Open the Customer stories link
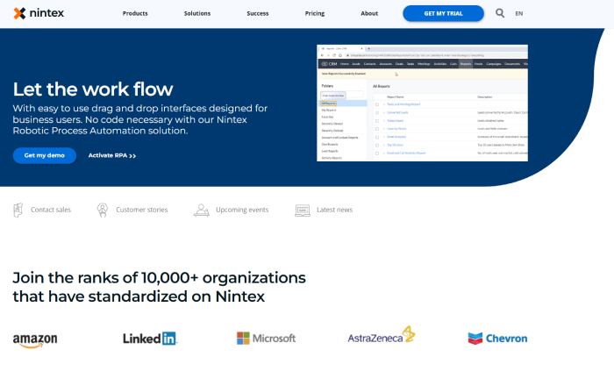Image resolution: width=614 pixels, height=371 pixels. click(142, 210)
